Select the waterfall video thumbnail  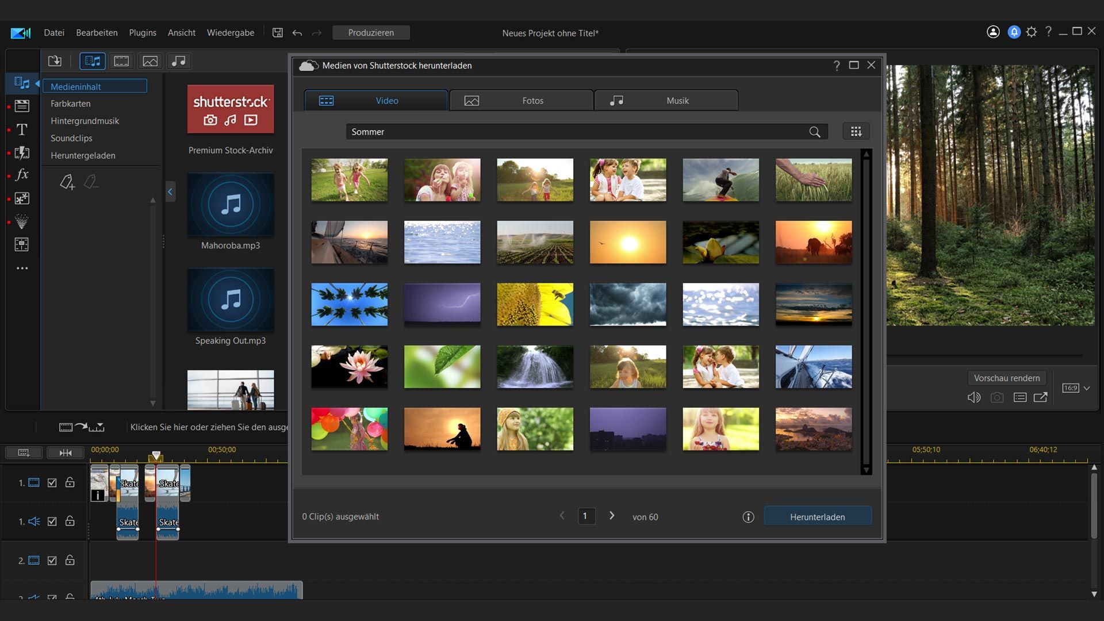coord(535,367)
